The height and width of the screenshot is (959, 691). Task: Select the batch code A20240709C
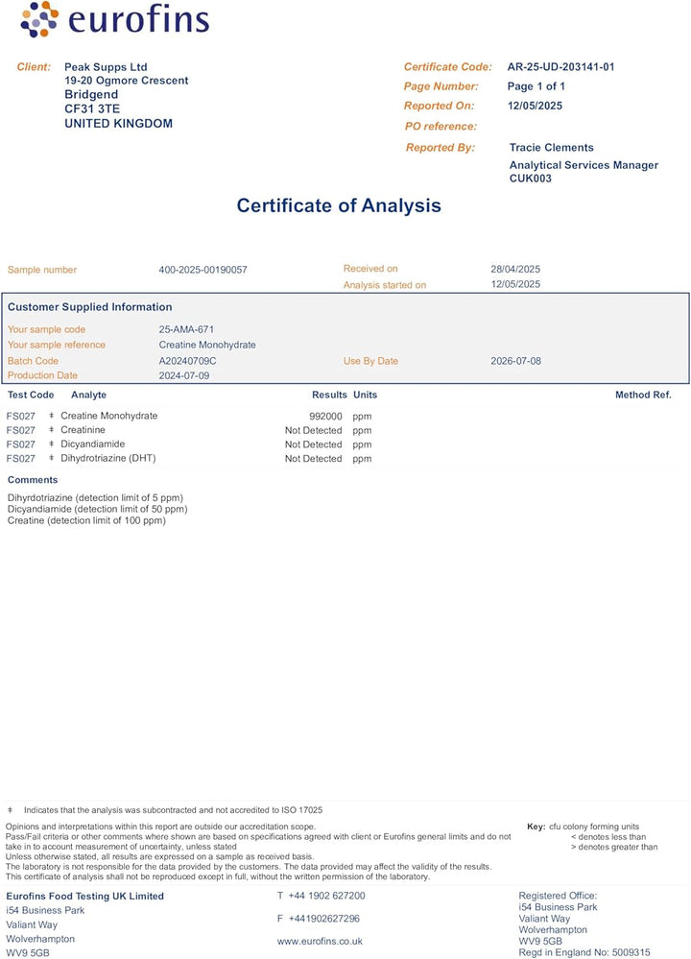click(x=187, y=361)
